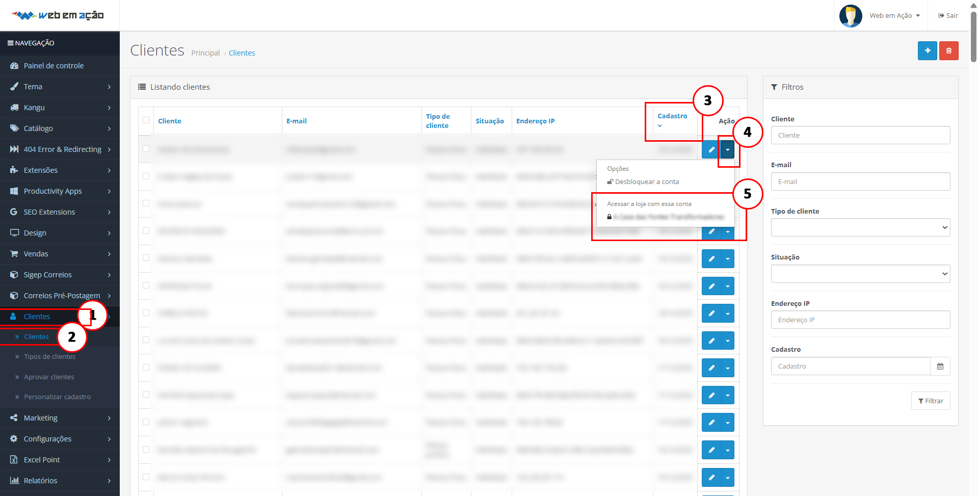
Task: Sort by the E-mail column header
Action: click(297, 121)
